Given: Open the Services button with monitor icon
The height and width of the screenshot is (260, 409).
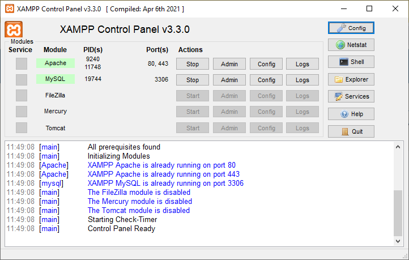Looking at the screenshot, I should click(351, 96).
